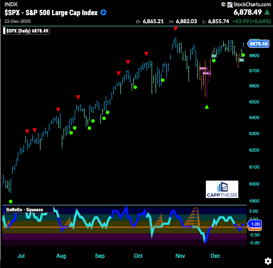
Task: Click the red triangle marker near 6800 in October
Action: pos(146,54)
